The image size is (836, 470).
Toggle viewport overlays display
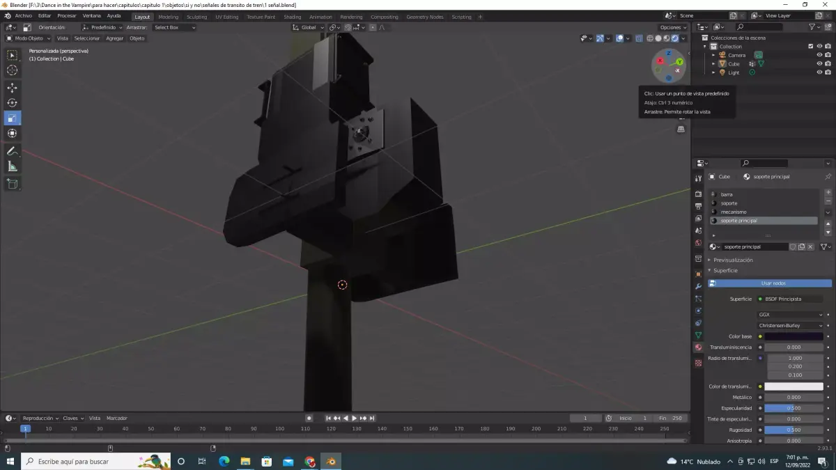point(619,38)
